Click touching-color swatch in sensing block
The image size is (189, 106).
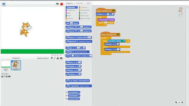tap(122, 41)
